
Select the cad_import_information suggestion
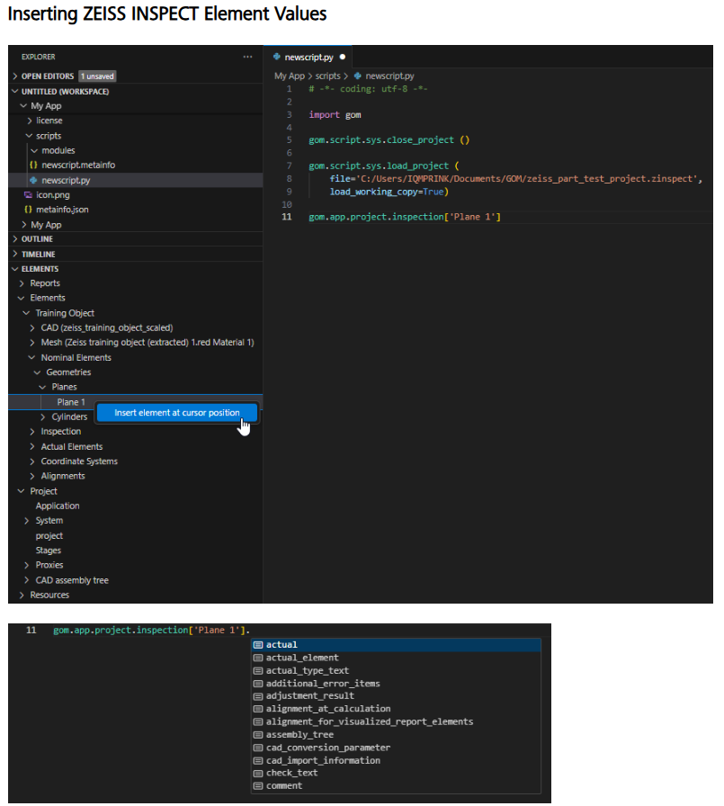396,760
